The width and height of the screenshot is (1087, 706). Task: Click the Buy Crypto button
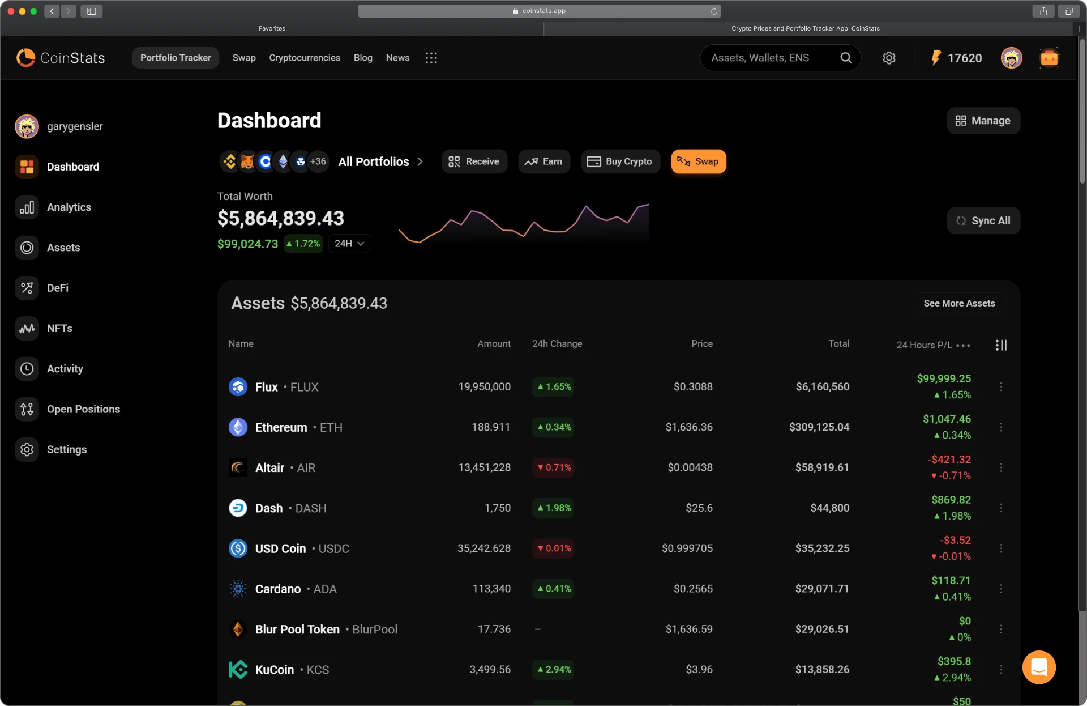[x=620, y=161]
